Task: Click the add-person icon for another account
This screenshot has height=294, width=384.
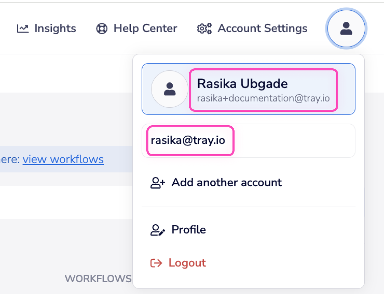Action: coord(158,183)
